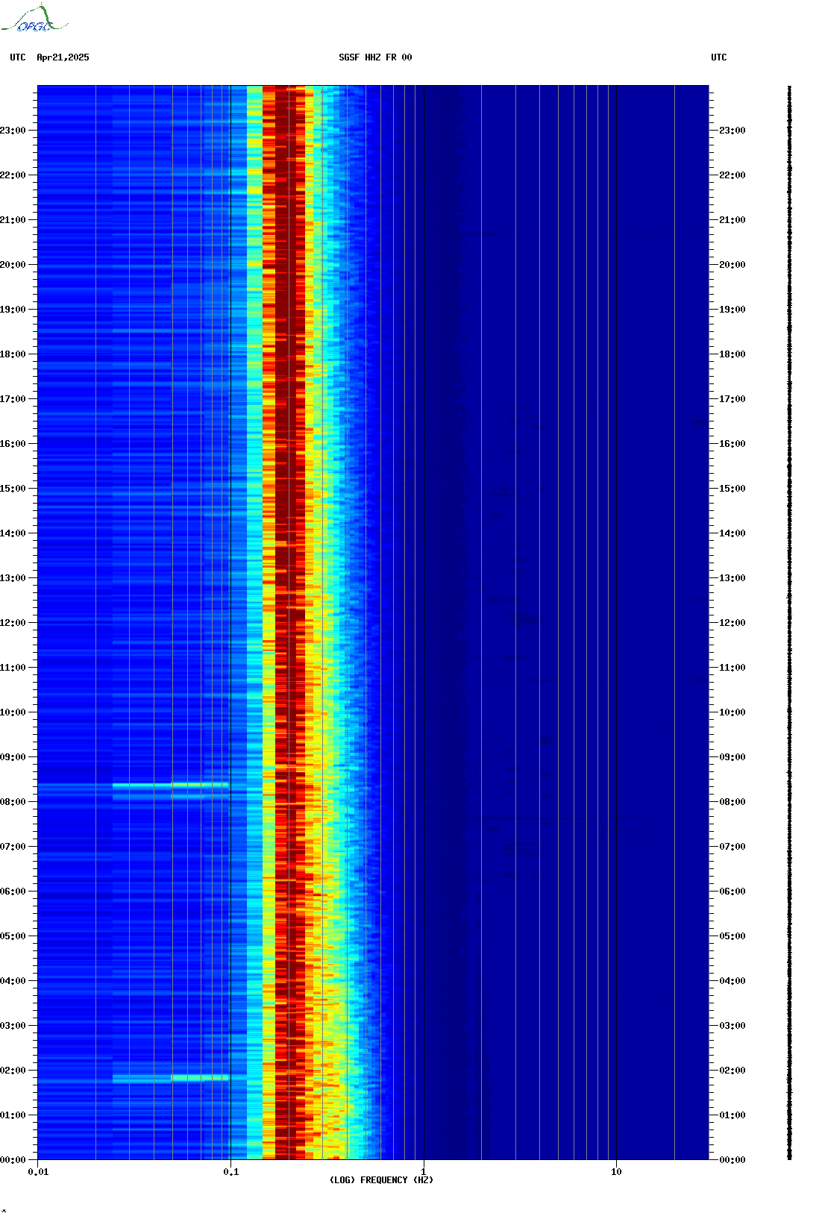Click the 10:00 label on the right time axis

pyautogui.click(x=732, y=712)
